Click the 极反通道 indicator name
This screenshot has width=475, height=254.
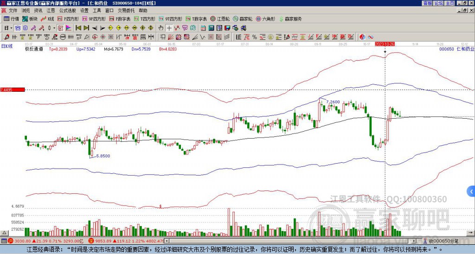pos(34,49)
